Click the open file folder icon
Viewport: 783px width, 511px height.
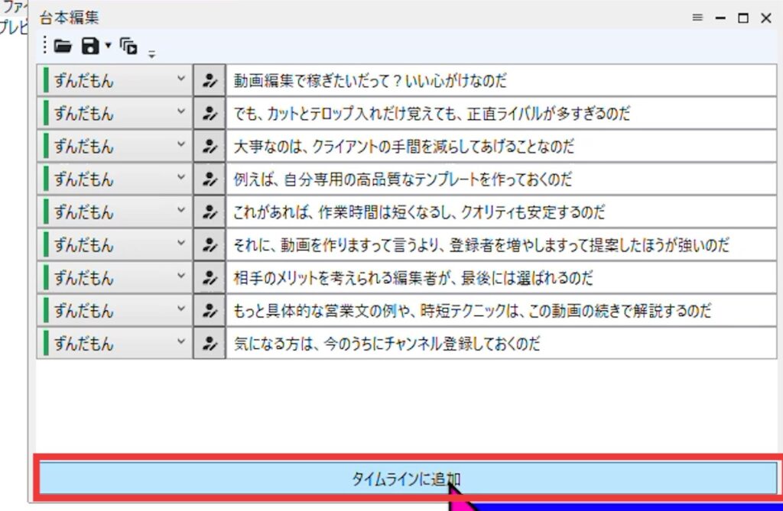pyautogui.click(x=63, y=47)
